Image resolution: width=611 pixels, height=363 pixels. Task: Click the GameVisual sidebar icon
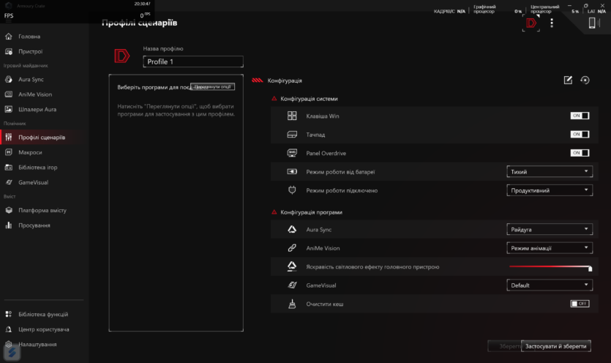coord(9,182)
